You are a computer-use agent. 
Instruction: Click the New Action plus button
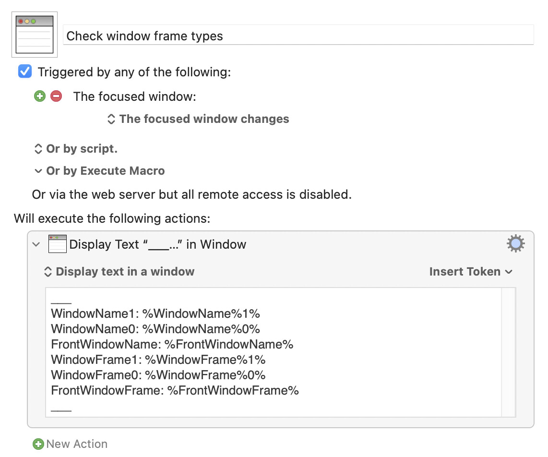(38, 444)
